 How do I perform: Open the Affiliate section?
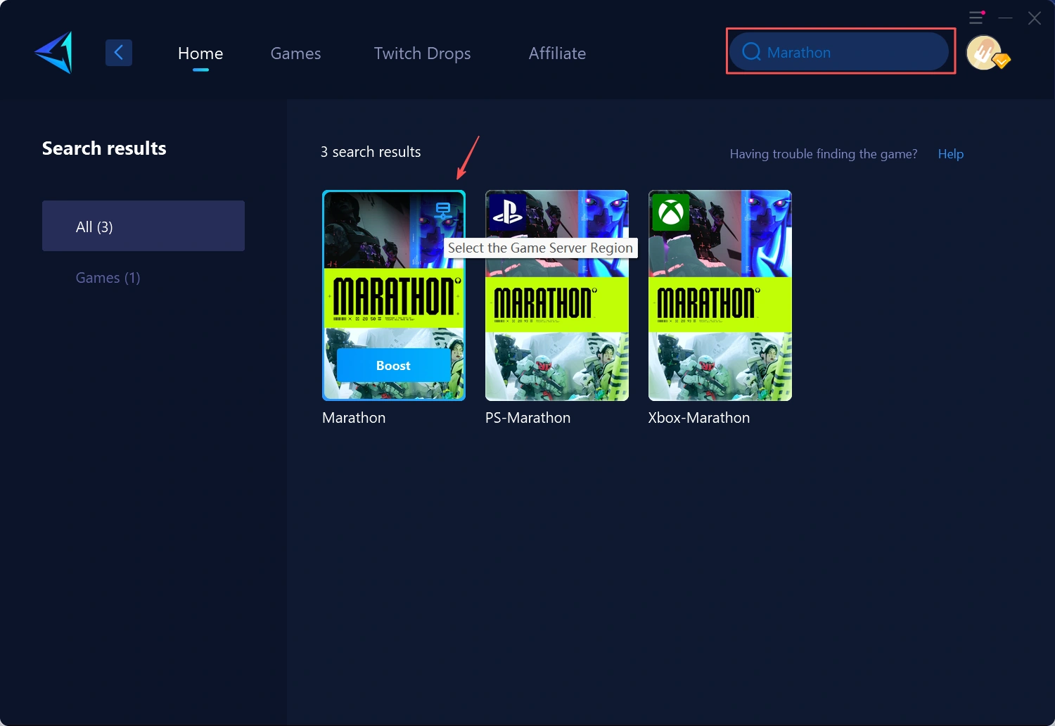557,53
